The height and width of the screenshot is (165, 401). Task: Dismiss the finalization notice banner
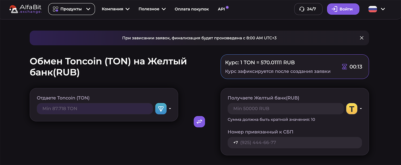(361, 38)
